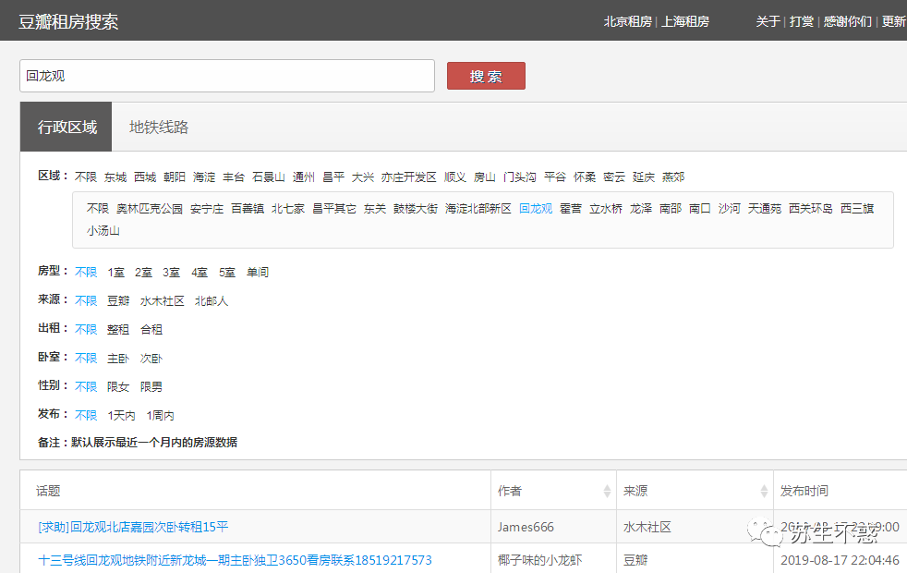Image resolution: width=907 pixels, height=573 pixels.
Task: Select the sub-area 沙河
Action: pos(730,208)
